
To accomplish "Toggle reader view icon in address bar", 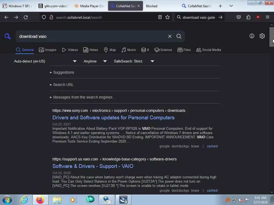I will 160,17.
